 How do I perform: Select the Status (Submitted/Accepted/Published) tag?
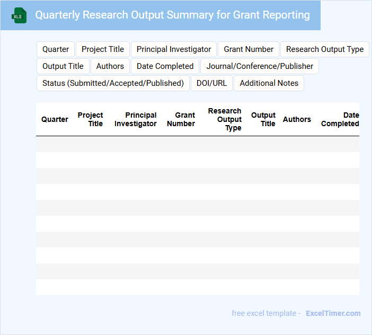(113, 83)
